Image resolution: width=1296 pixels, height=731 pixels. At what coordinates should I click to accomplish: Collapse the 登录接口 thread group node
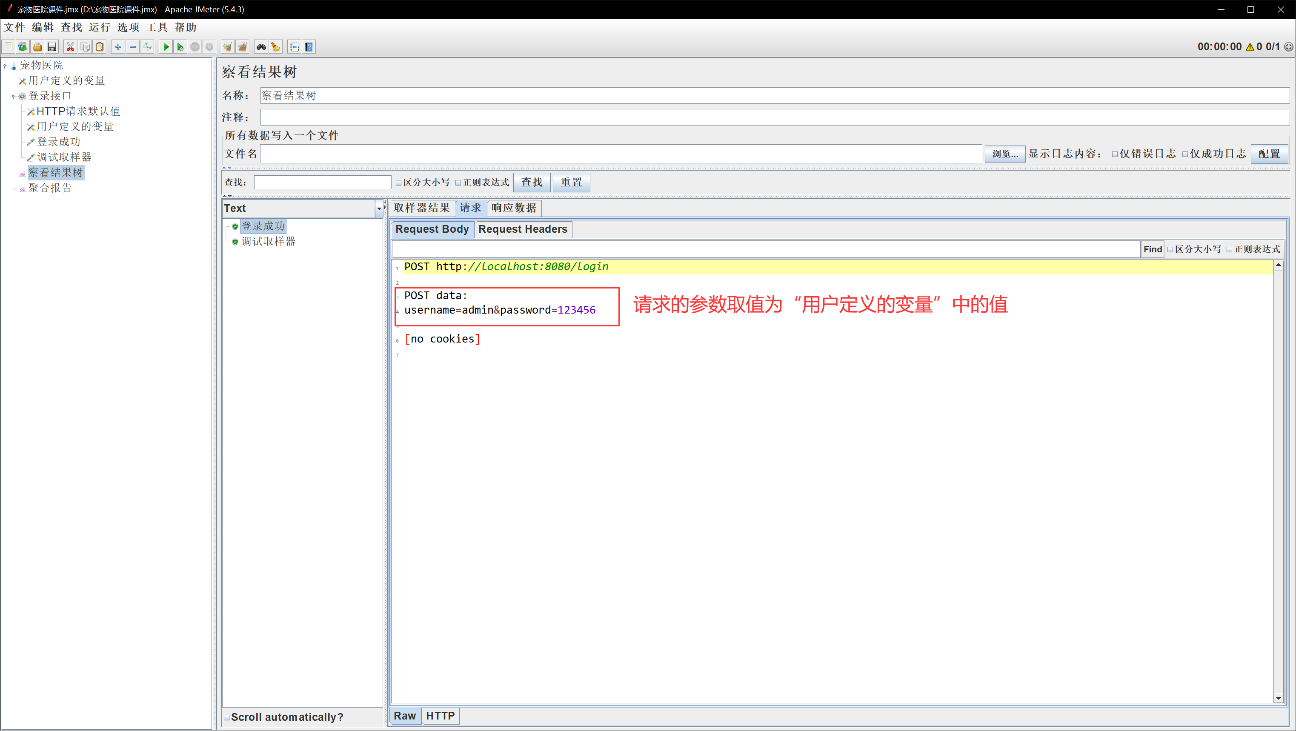[x=13, y=96]
